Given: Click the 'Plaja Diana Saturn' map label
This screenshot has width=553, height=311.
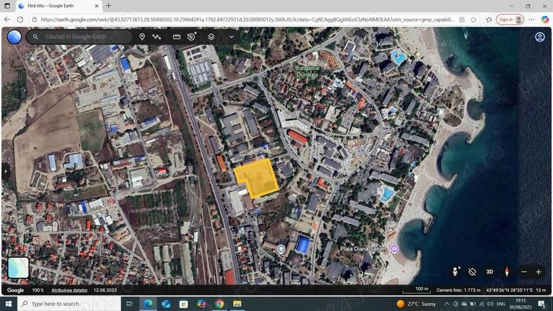Looking at the screenshot, I should (x=363, y=249).
